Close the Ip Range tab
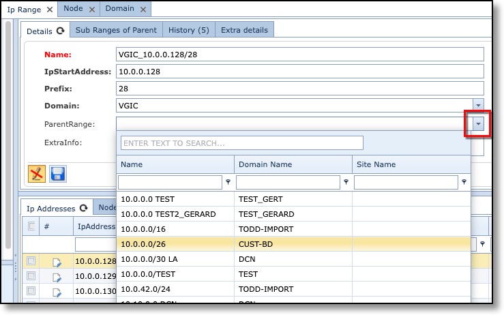The image size is (504, 315). point(50,10)
